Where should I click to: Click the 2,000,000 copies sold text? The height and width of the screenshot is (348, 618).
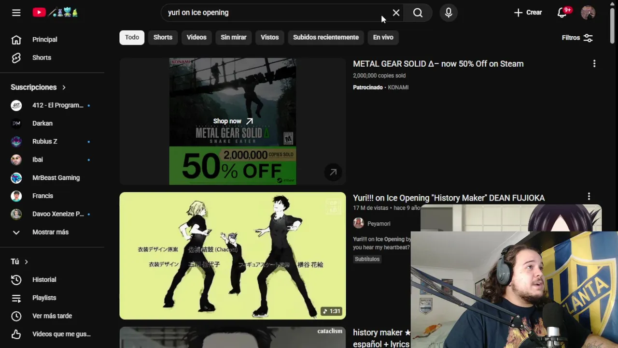pyautogui.click(x=379, y=76)
